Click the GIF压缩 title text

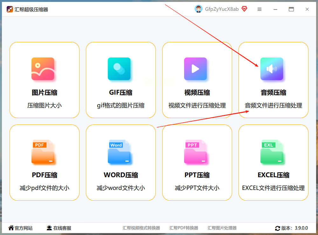(121, 92)
